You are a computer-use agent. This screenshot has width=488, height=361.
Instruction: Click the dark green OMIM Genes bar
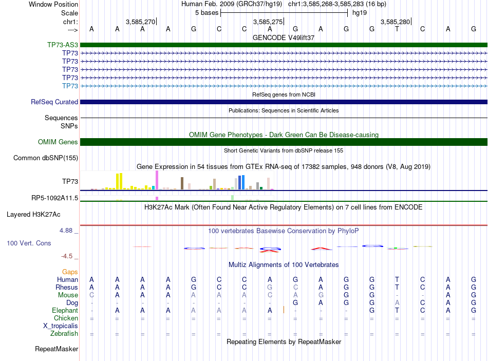[284, 142]
